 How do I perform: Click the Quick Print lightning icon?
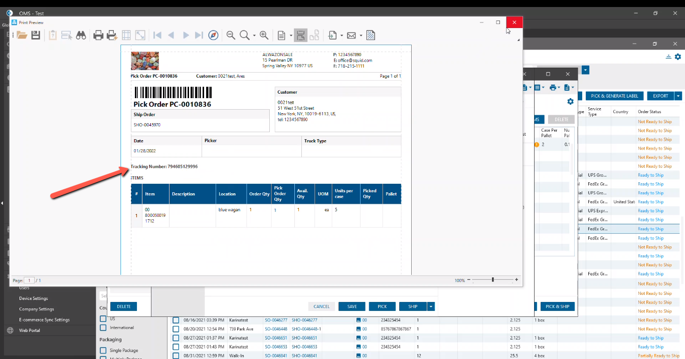pyautogui.click(x=112, y=35)
